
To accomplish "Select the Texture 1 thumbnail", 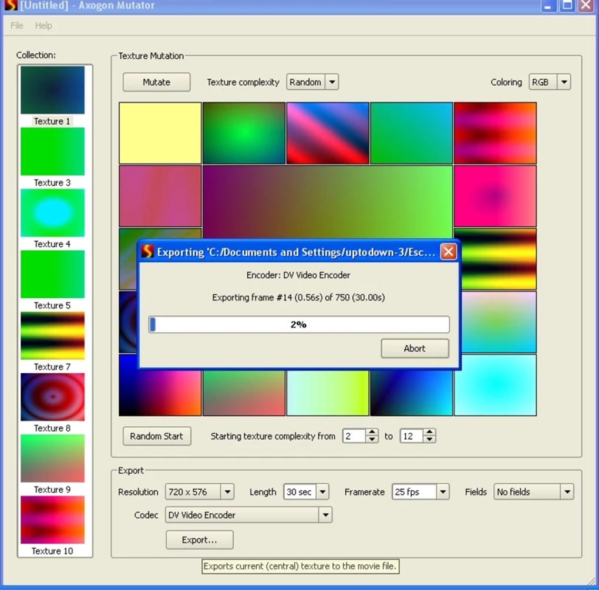I will (52, 89).
